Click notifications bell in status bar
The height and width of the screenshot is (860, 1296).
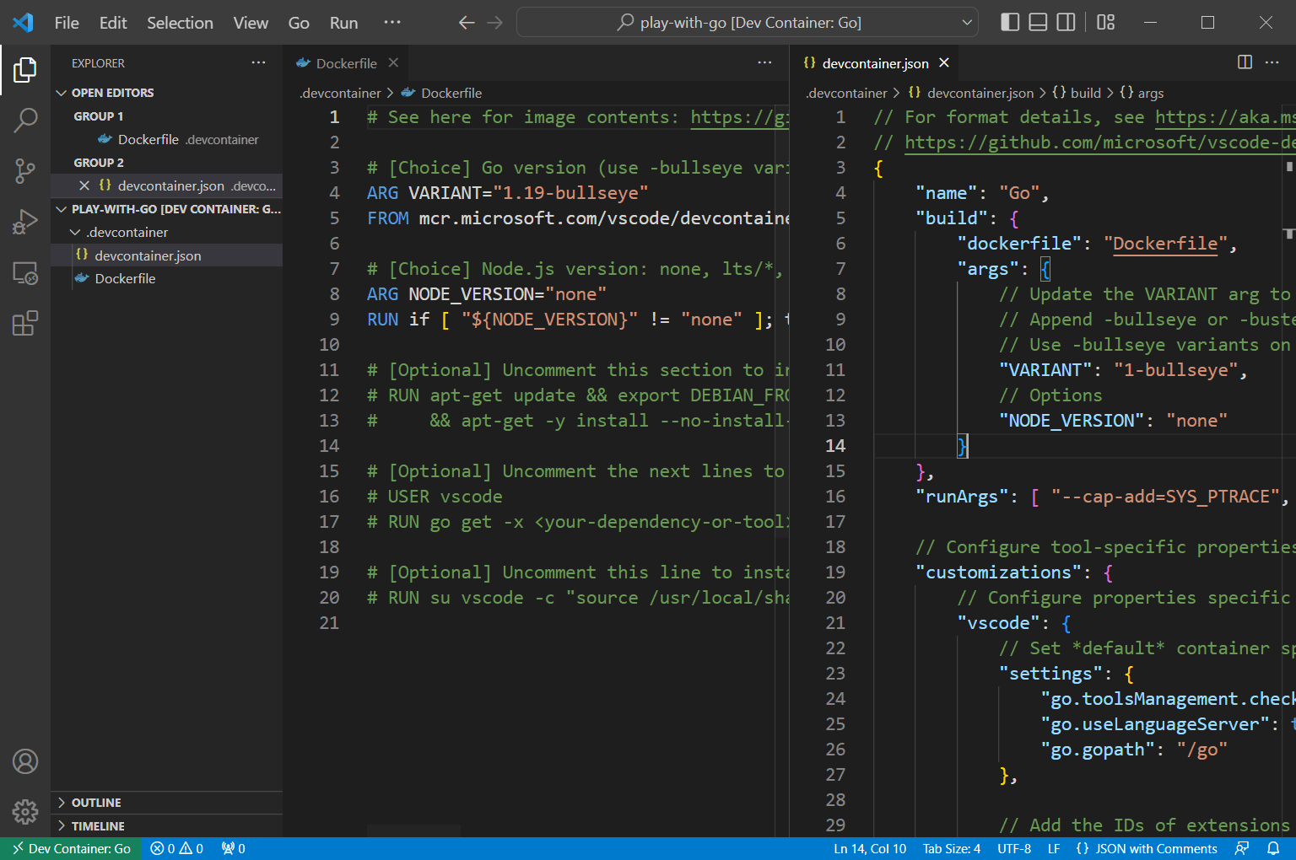1273,849
